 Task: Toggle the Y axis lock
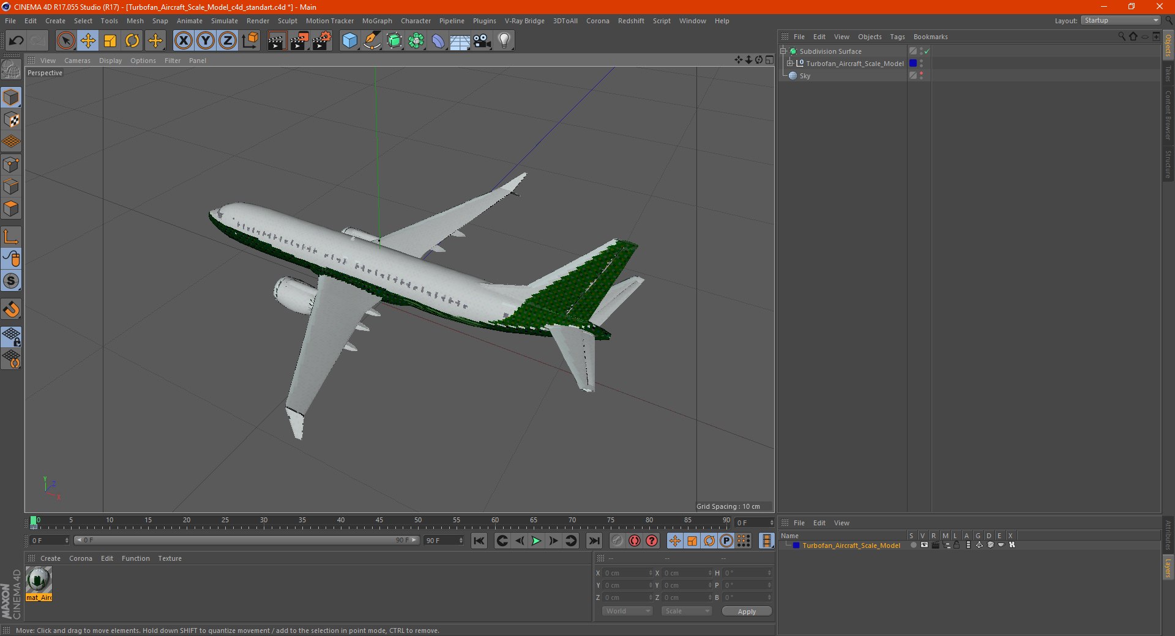(x=206, y=41)
